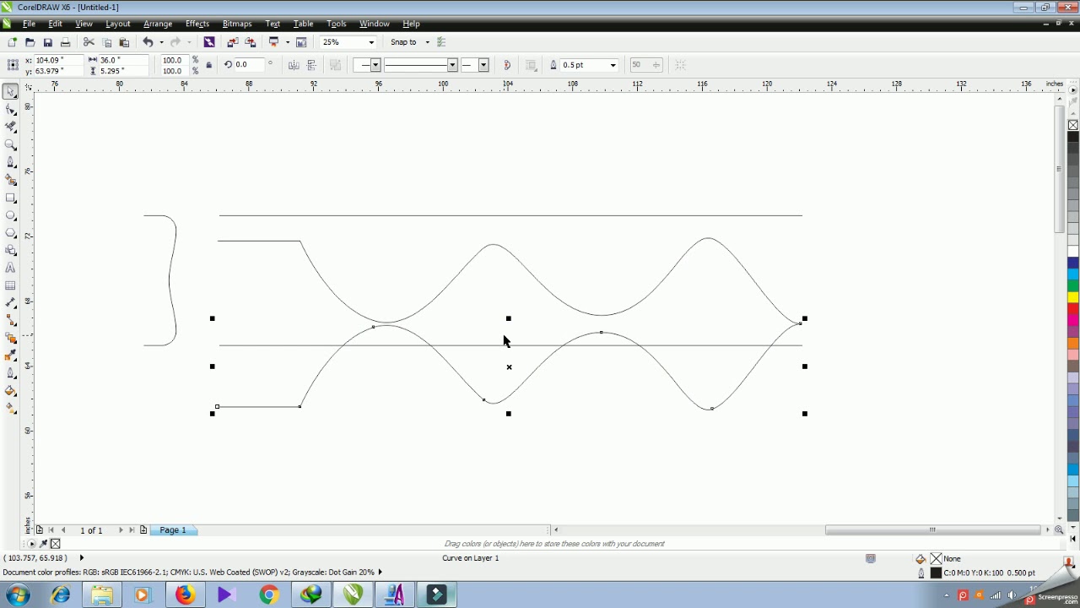1080x608 pixels.
Task: Expand the Snap to dropdown
Action: click(x=427, y=42)
